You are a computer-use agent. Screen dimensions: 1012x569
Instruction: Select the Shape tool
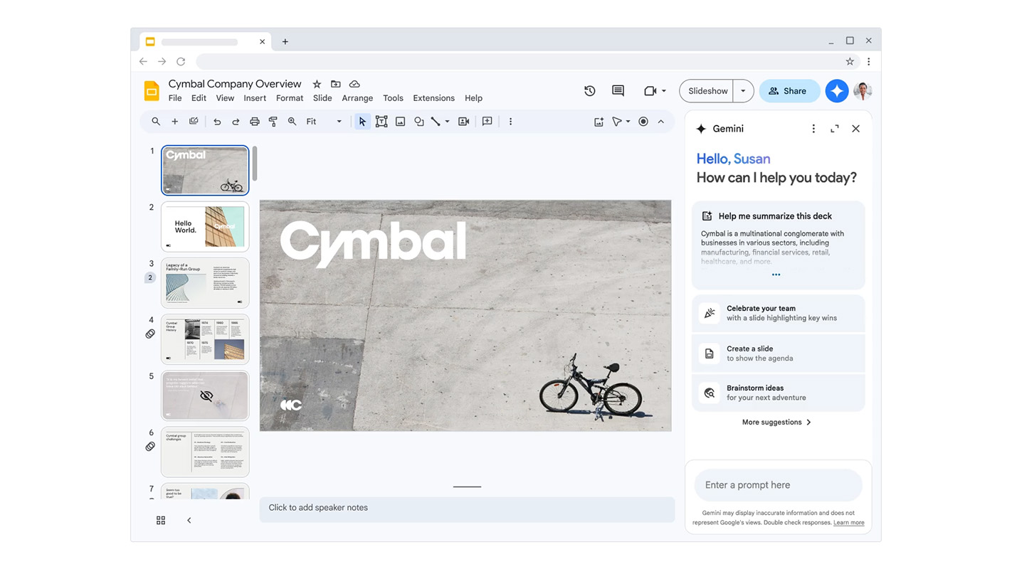[419, 122]
